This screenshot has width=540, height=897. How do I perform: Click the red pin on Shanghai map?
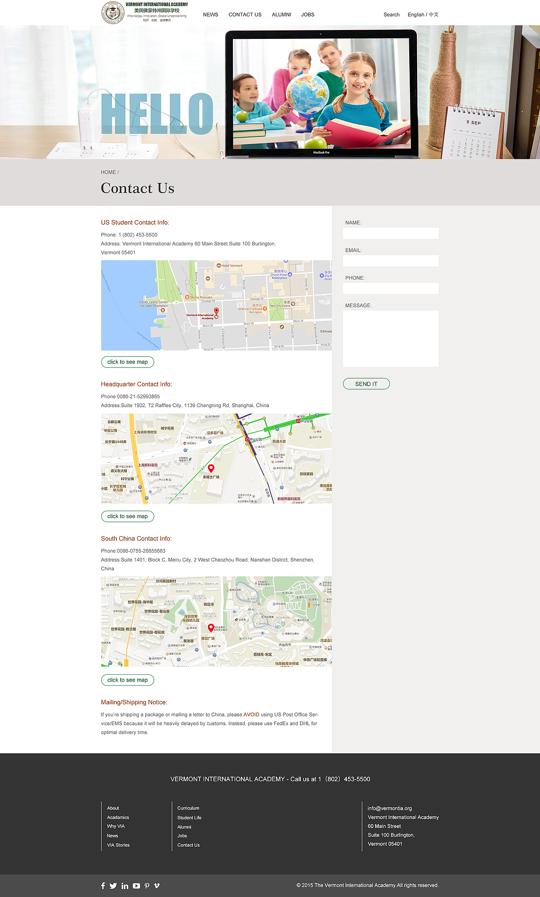[x=211, y=468]
